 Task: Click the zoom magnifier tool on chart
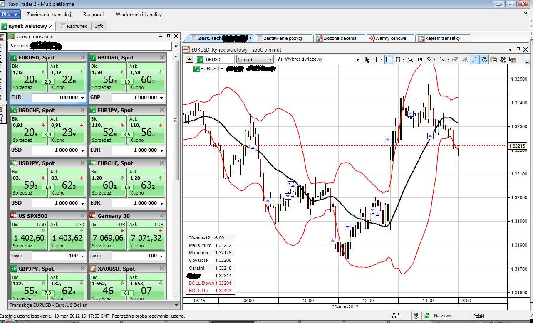411,59
